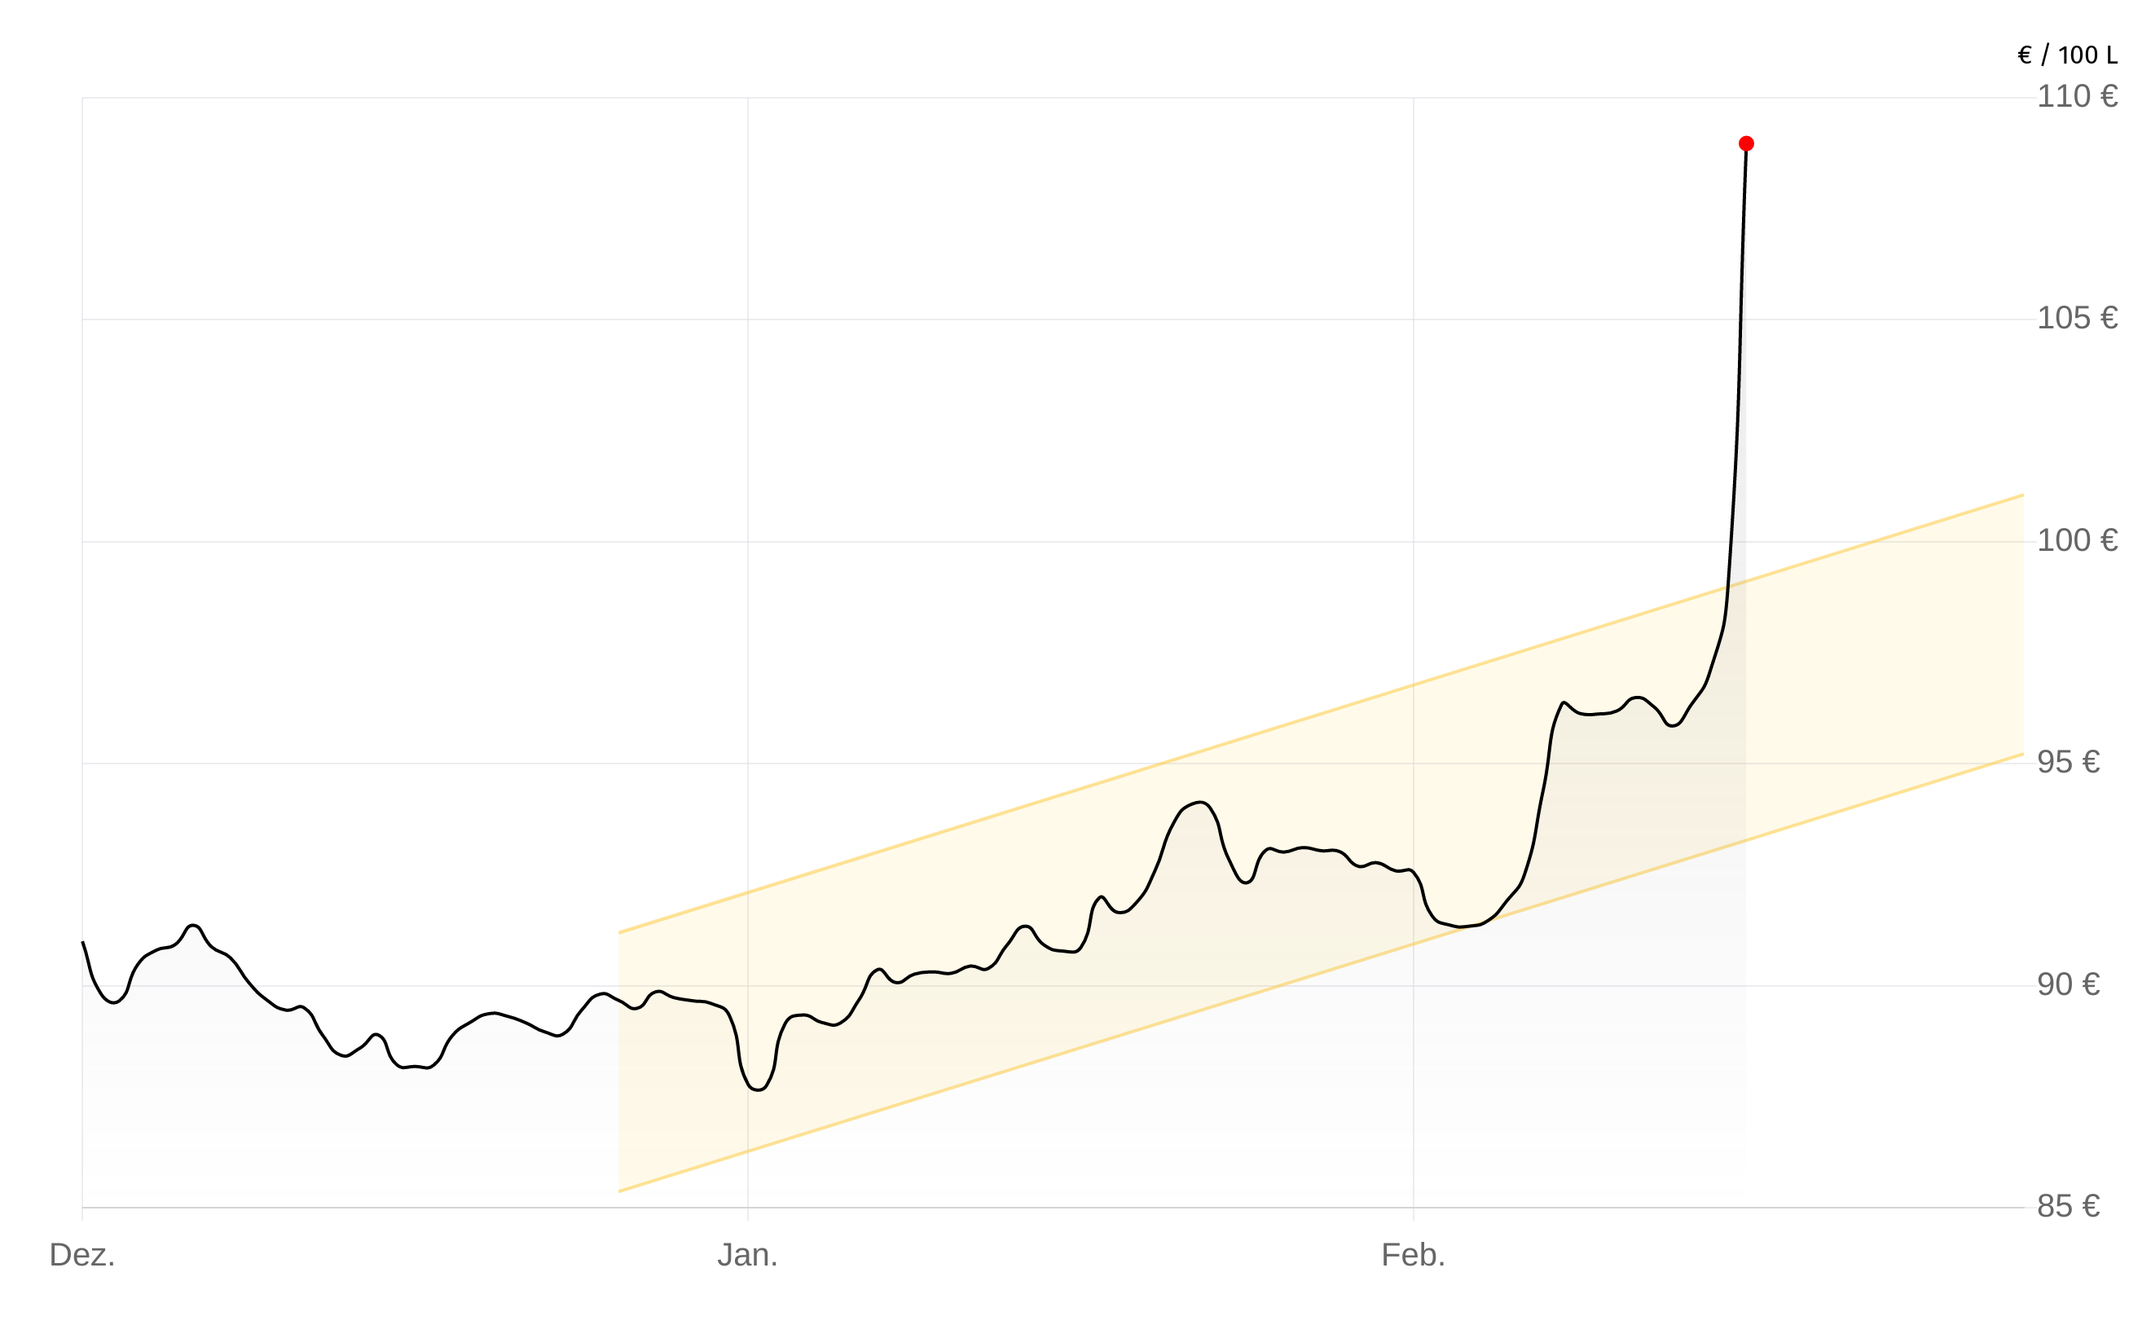Select the "90 €" price axis label

point(2068,985)
